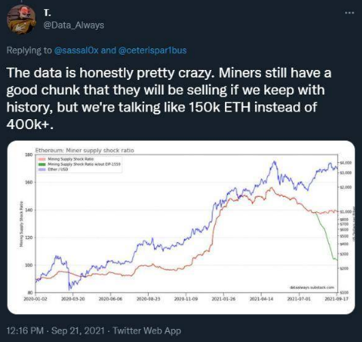Open the @ceterispar1bus mention link
Viewport: 362px width, 342px height.
click(x=153, y=50)
